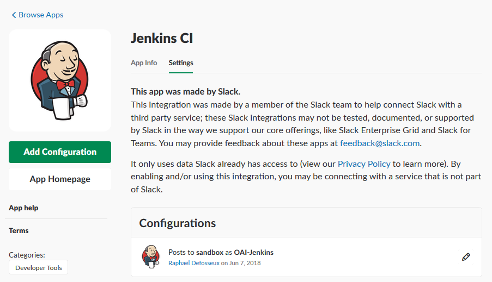
Task: View the Terms link in the sidebar
Action: [19, 231]
